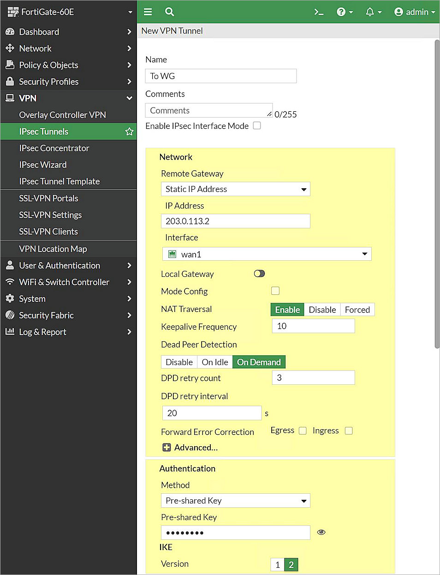Click the Dashboard gauge icon in sidebar
The image size is (440, 575).
[10, 32]
